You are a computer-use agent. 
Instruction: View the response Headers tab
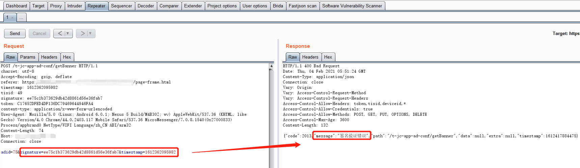310,57
